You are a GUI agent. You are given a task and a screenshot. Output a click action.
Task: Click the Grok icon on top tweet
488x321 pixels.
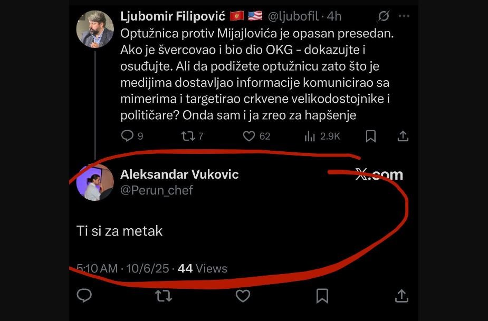[x=384, y=16]
